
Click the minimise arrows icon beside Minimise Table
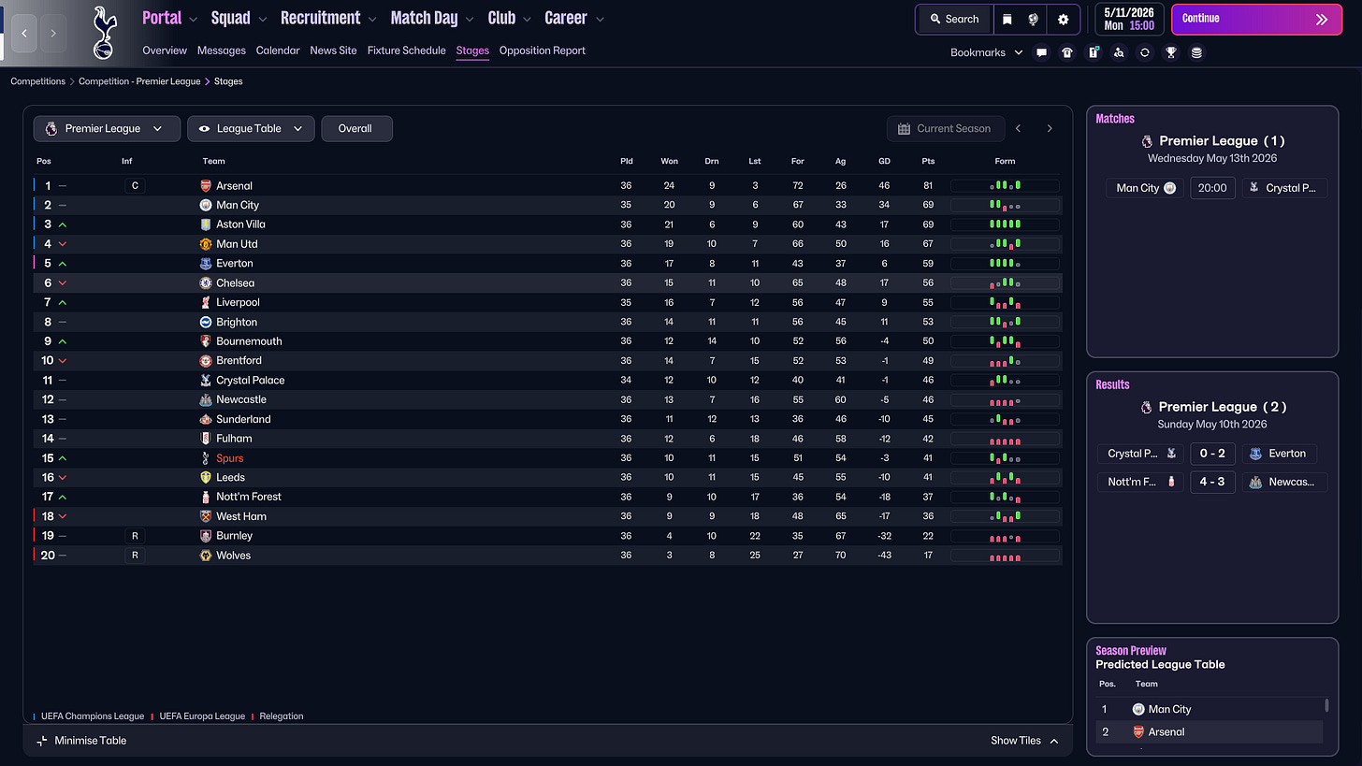41,741
